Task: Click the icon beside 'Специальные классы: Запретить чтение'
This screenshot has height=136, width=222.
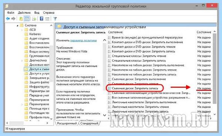Action: (109, 56)
